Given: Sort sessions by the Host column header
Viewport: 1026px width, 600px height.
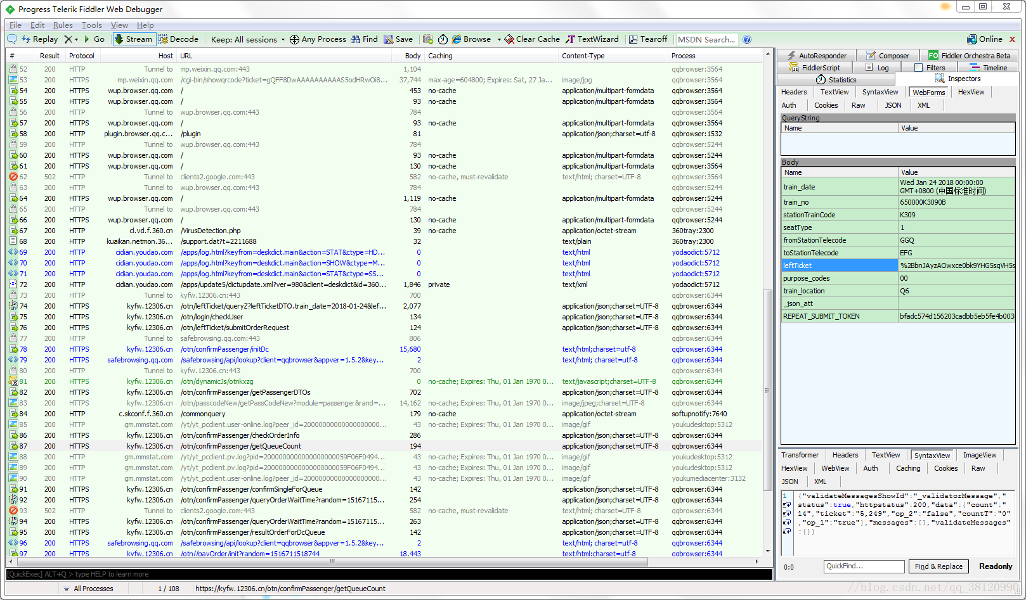Looking at the screenshot, I should pos(138,56).
